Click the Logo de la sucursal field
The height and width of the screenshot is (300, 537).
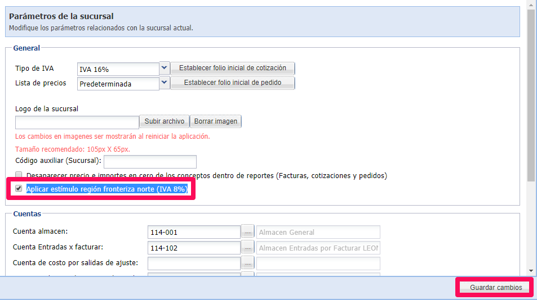coord(77,122)
